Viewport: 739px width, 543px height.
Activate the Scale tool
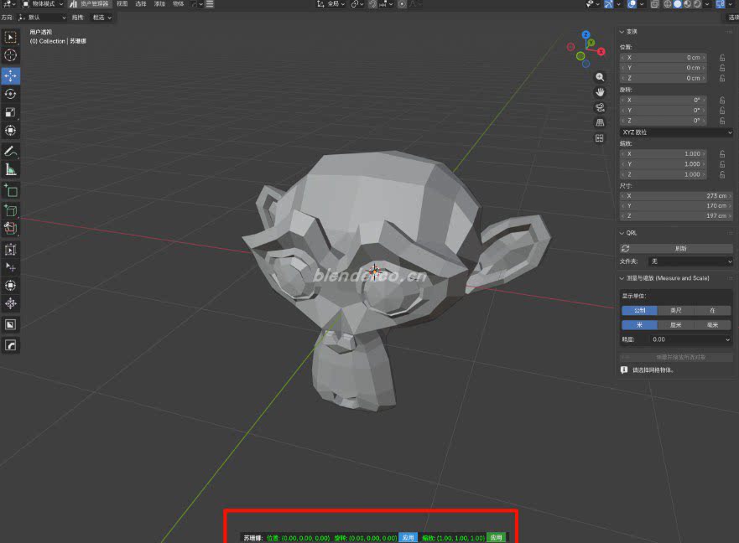point(10,112)
